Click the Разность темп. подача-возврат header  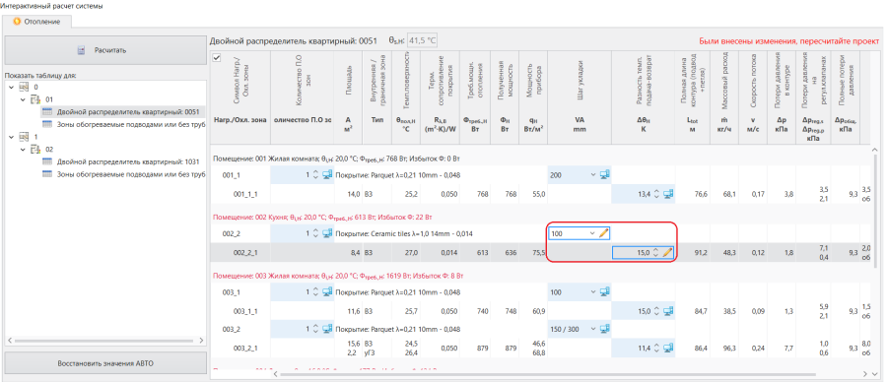[x=643, y=96]
